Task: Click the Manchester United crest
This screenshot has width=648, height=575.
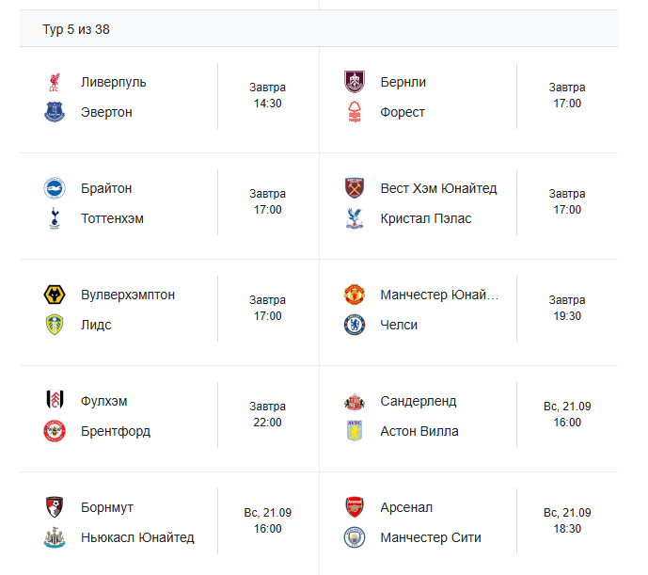Action: click(354, 295)
